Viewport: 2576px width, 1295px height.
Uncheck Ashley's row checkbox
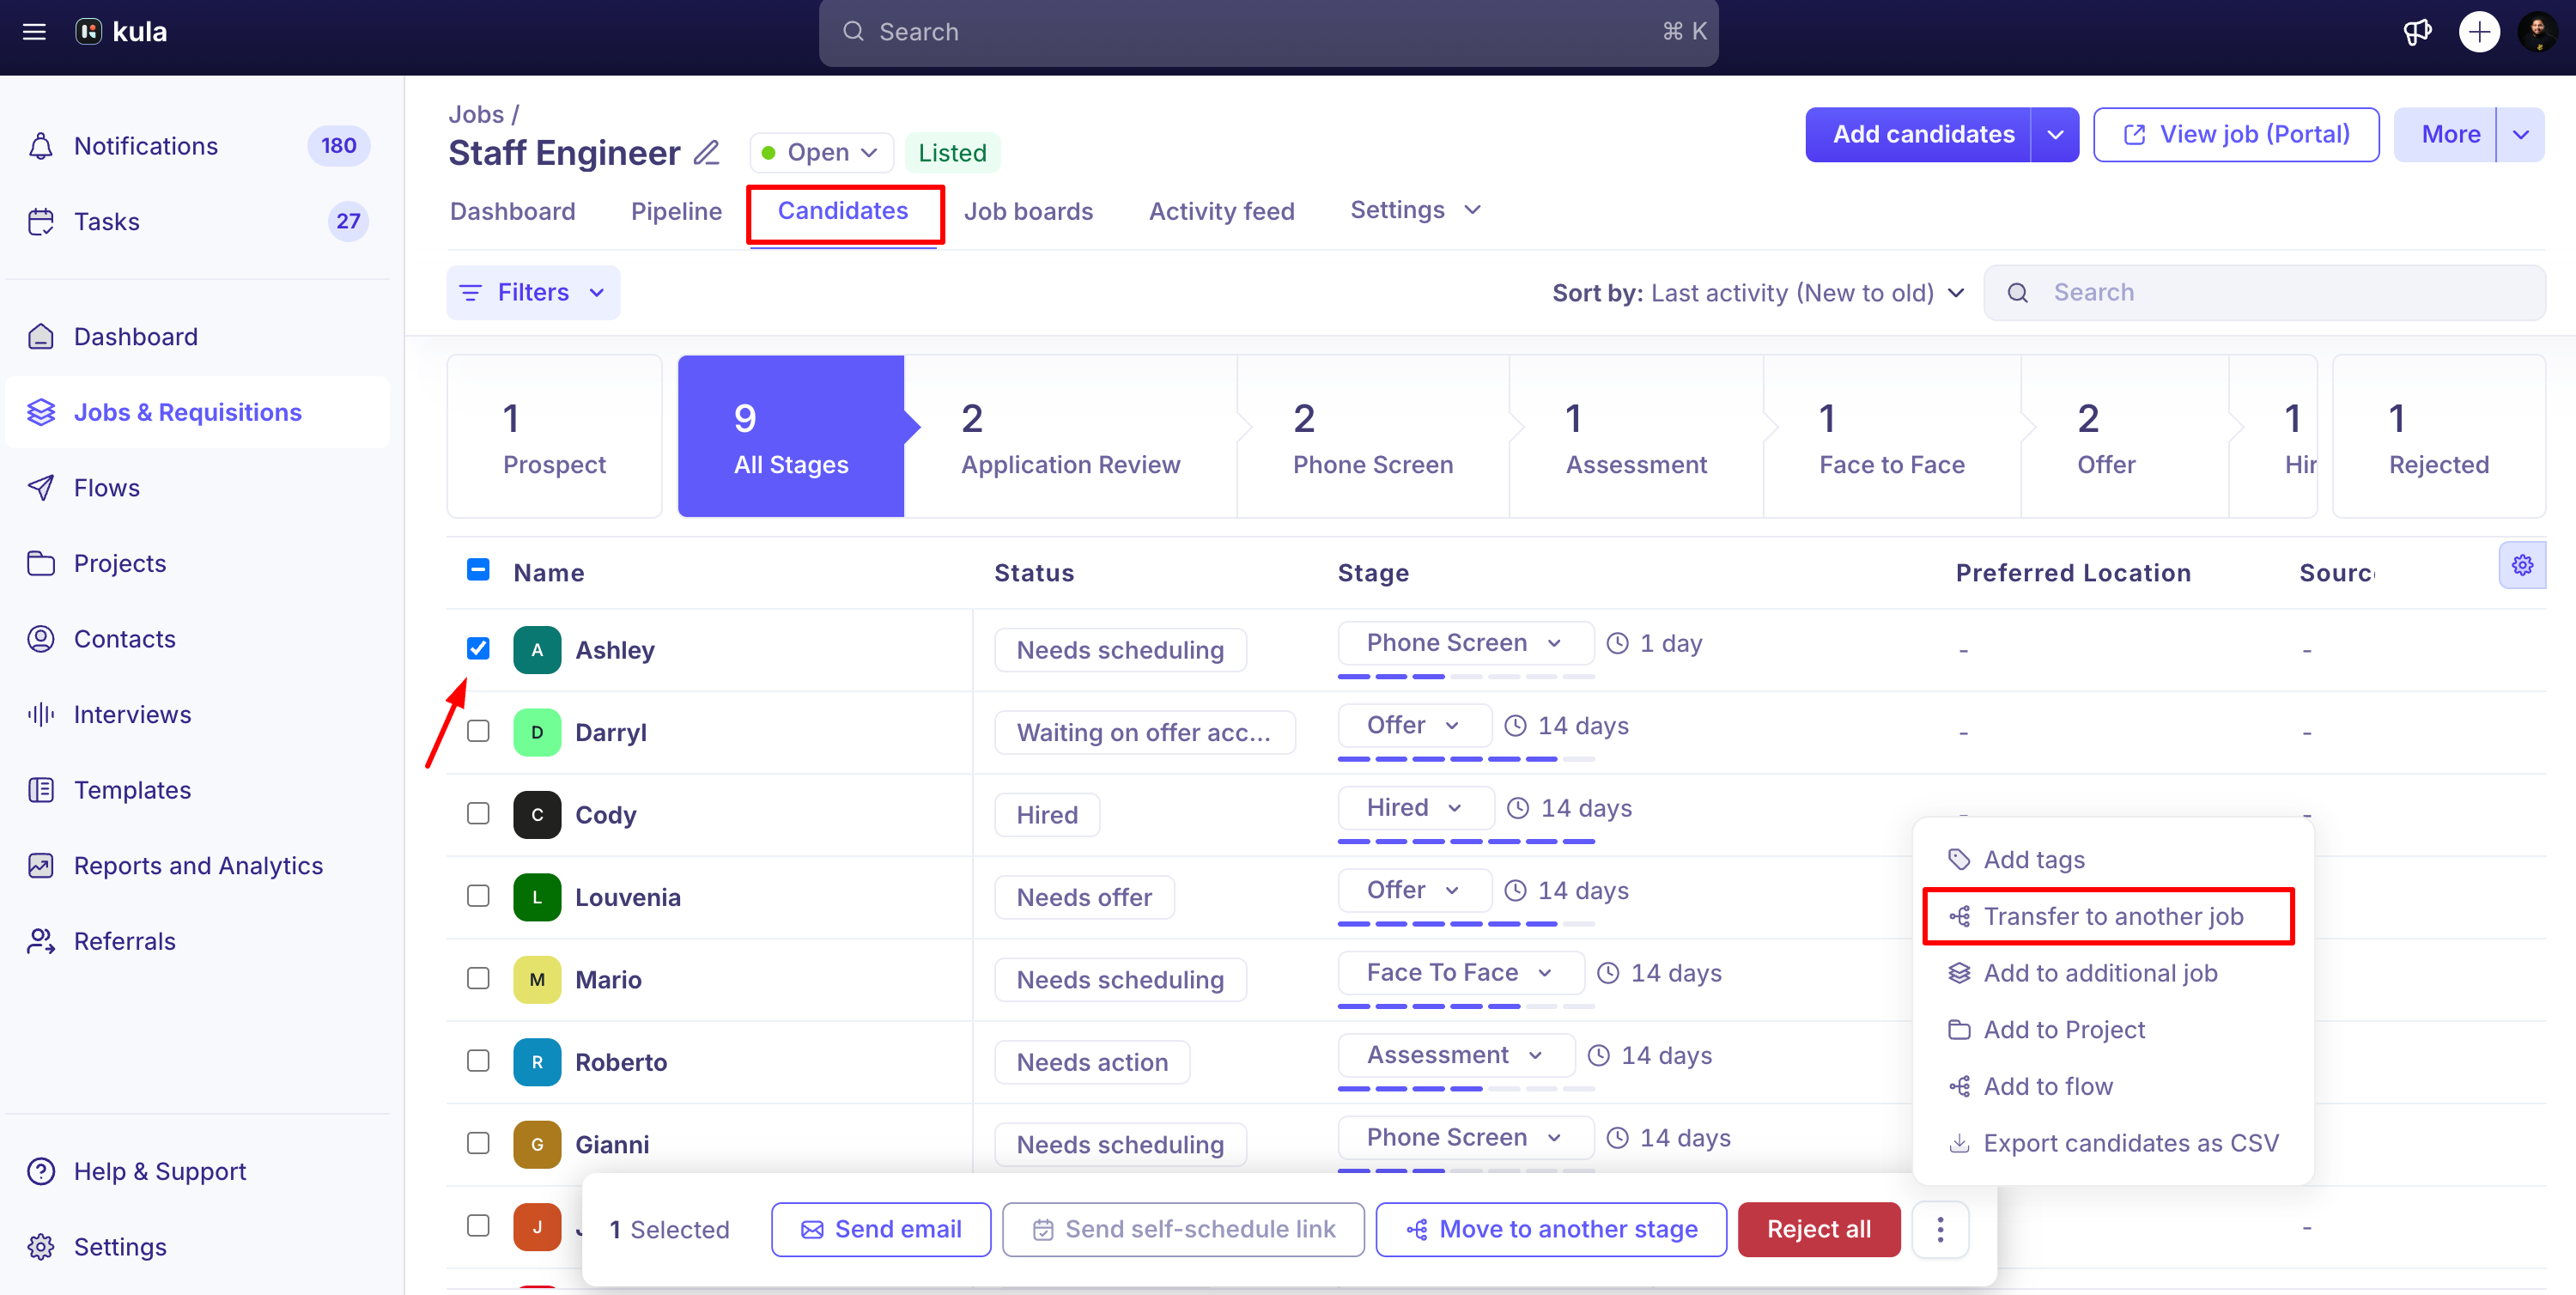478,649
